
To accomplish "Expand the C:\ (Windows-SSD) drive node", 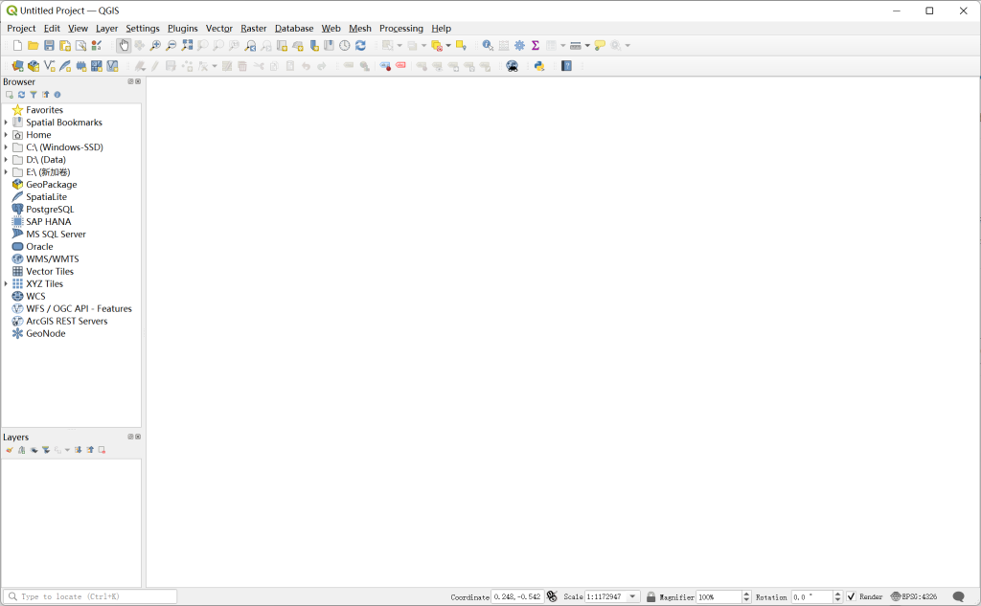I will click(7, 147).
